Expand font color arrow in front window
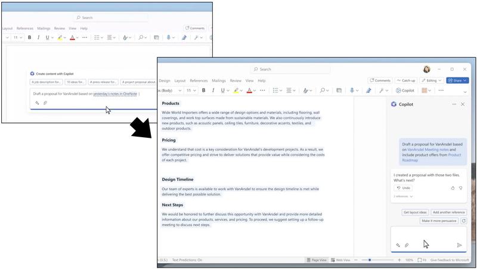 click(x=255, y=91)
